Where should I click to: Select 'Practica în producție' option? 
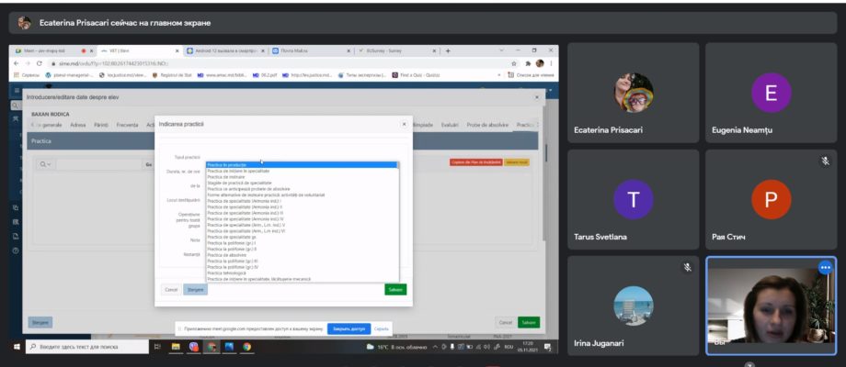[303, 164]
